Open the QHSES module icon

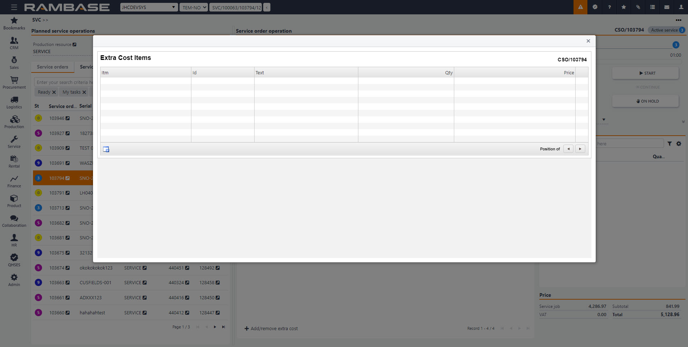click(x=14, y=258)
